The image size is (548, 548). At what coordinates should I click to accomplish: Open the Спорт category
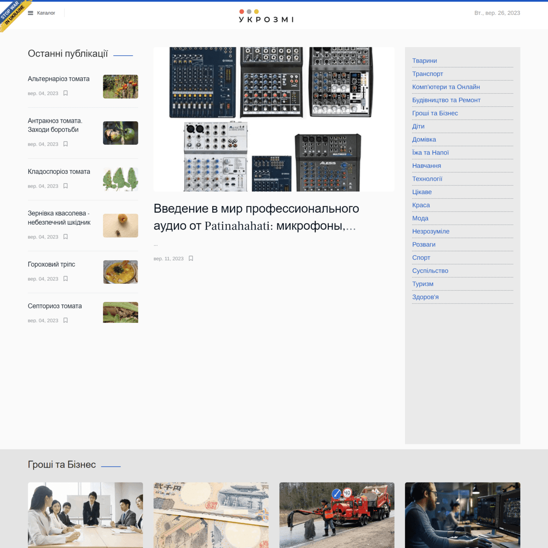point(421,258)
